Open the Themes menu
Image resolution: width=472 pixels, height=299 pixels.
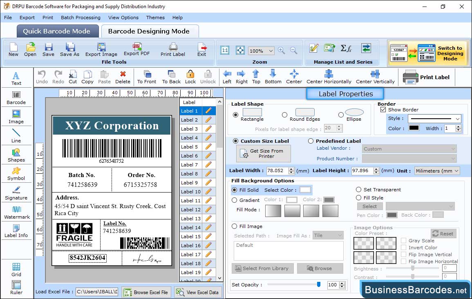[155, 18]
